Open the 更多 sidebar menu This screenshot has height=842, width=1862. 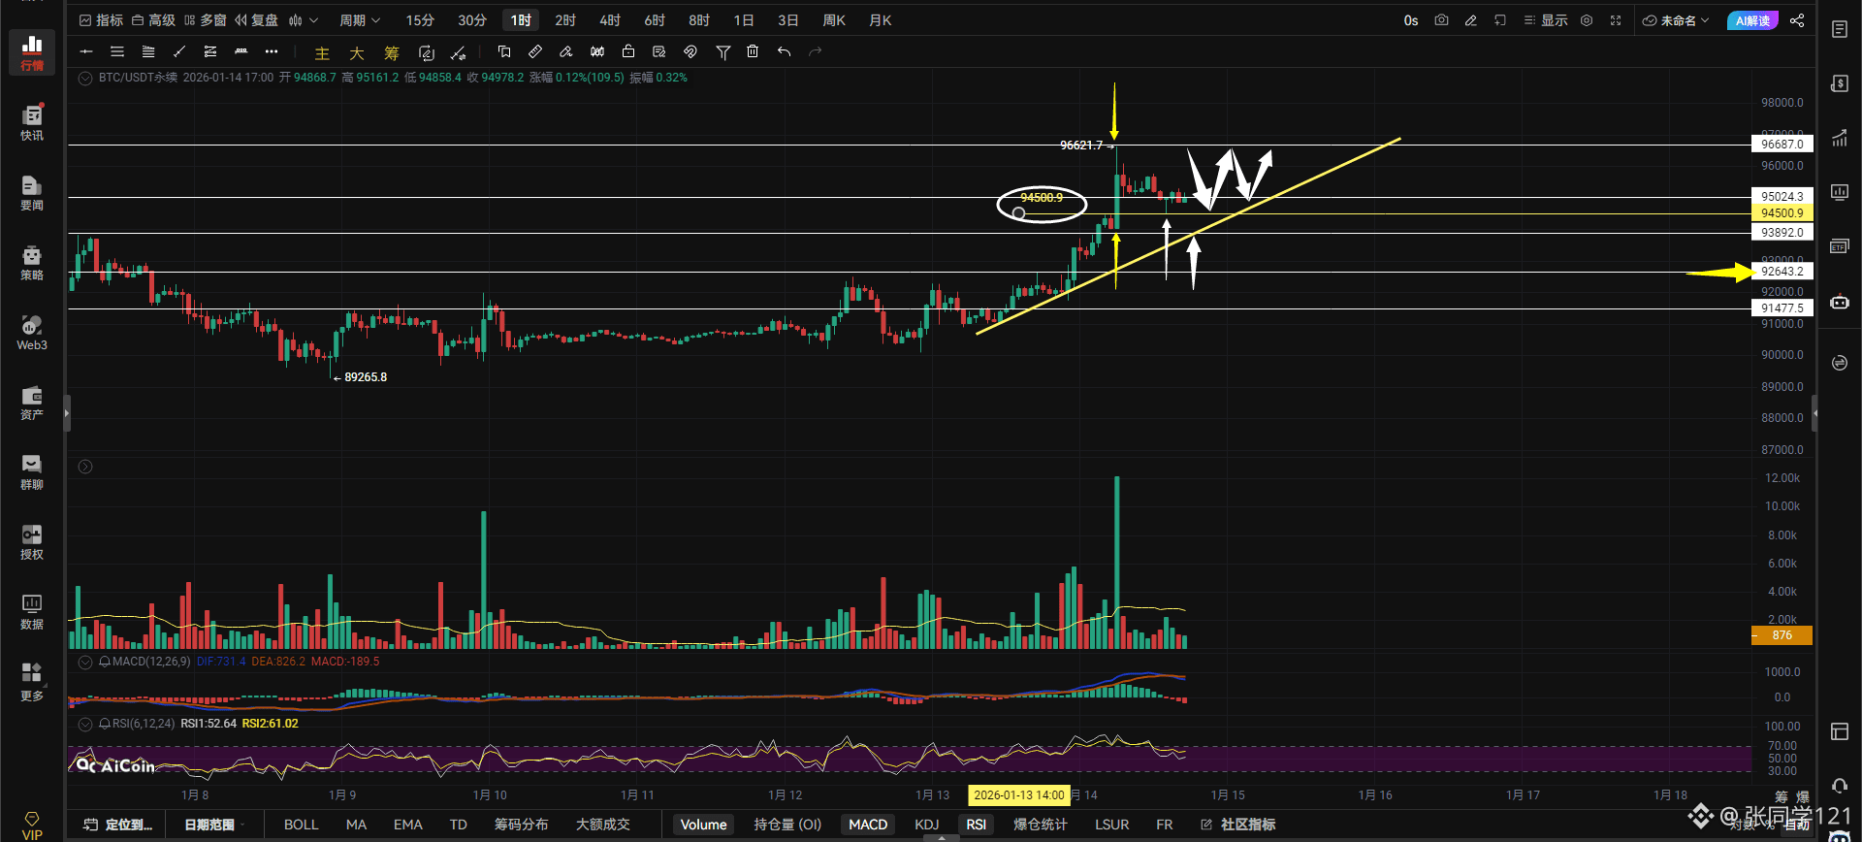pyautogui.click(x=32, y=681)
